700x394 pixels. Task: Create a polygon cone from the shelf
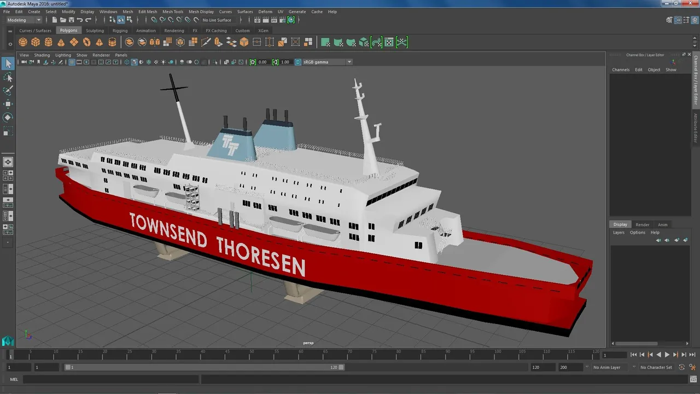[x=61, y=42]
